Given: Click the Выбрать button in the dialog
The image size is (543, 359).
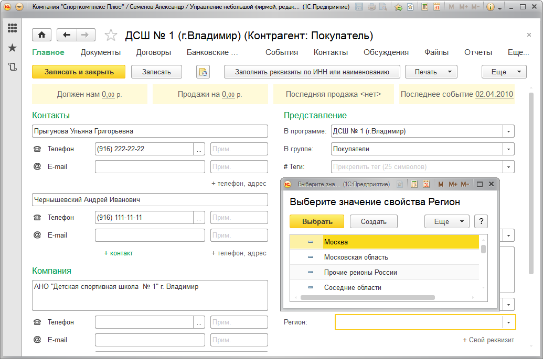Looking at the screenshot, I should 317,221.
